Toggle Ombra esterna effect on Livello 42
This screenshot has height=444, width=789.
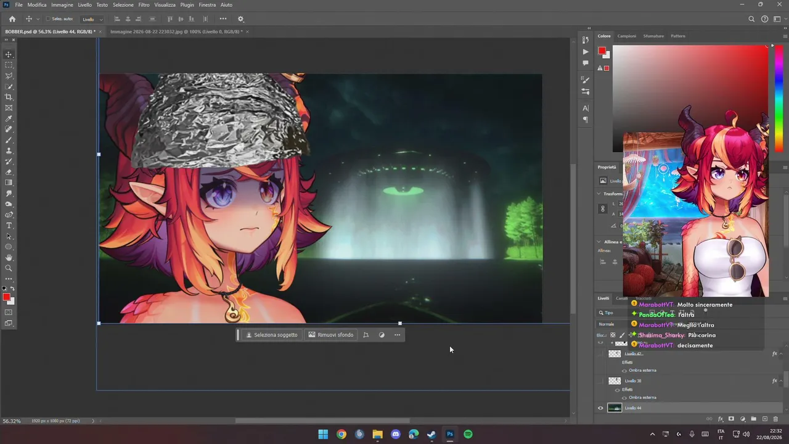pyautogui.click(x=624, y=371)
